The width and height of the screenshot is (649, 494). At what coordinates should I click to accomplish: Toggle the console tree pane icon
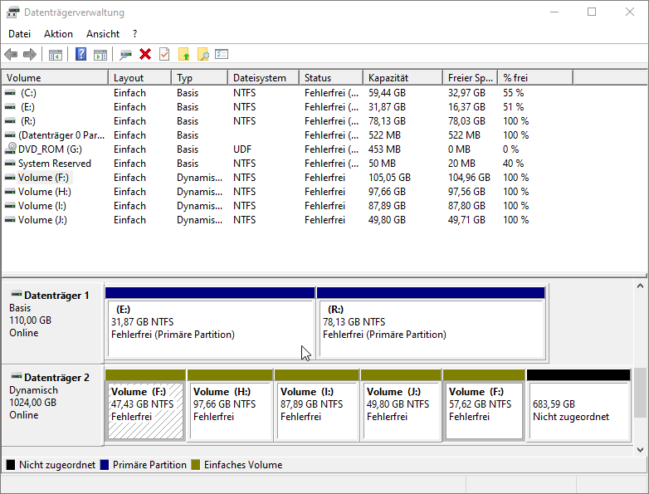point(56,54)
